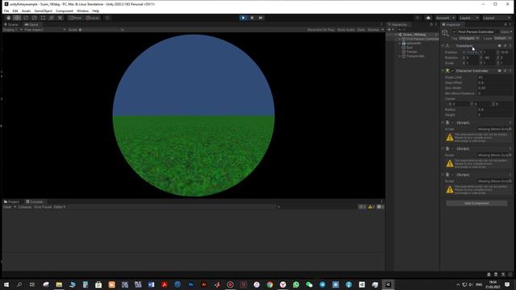Open the GameObject menu

[43, 10]
